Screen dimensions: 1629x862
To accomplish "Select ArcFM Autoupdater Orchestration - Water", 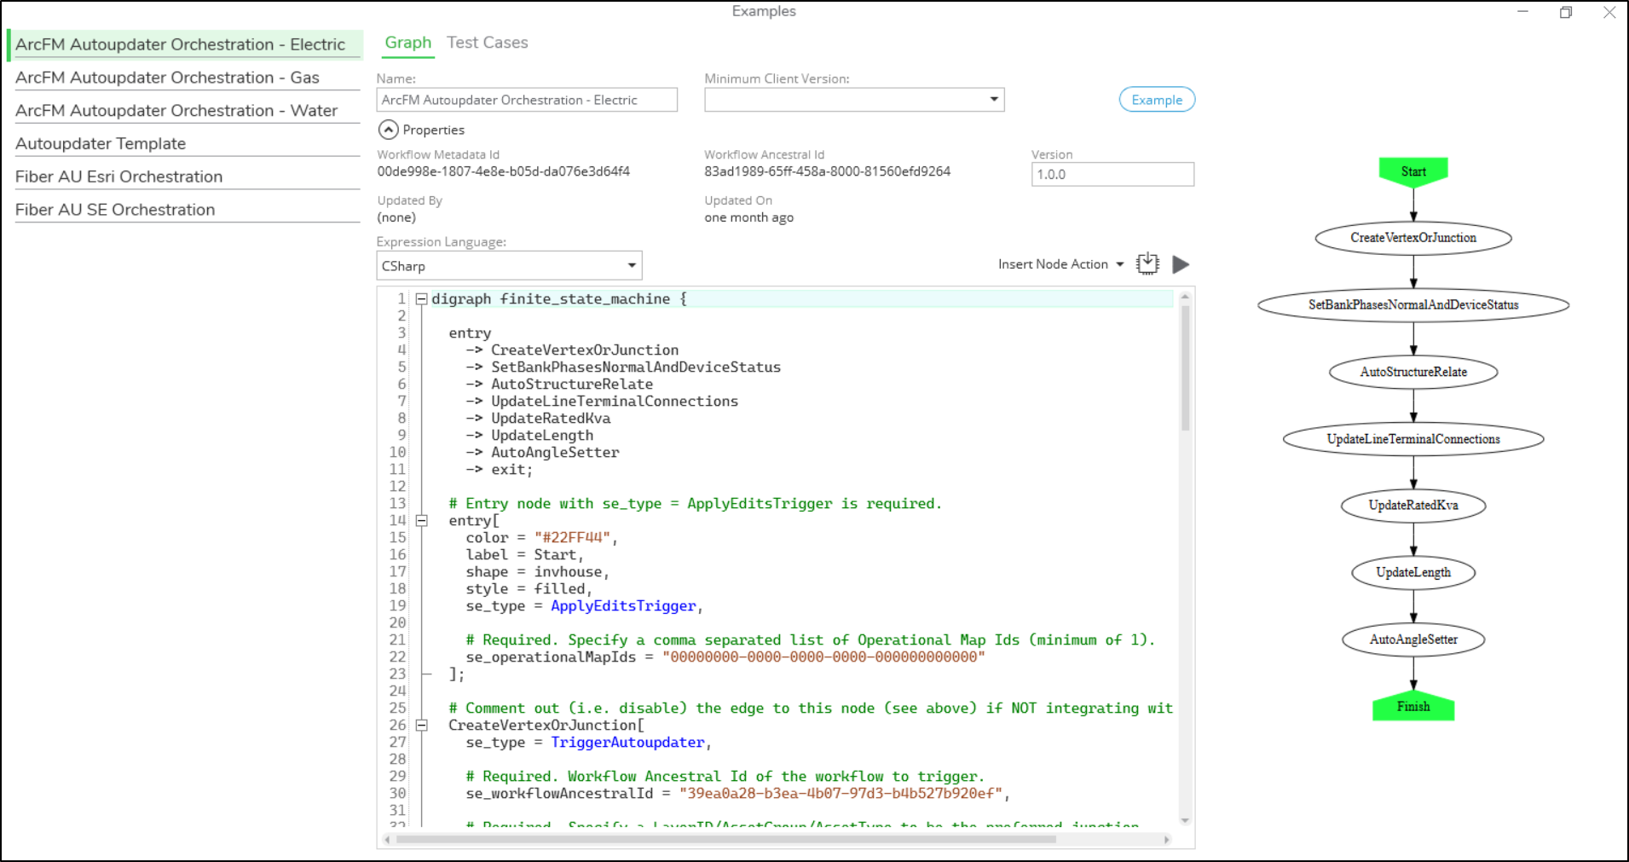I will (x=187, y=111).
